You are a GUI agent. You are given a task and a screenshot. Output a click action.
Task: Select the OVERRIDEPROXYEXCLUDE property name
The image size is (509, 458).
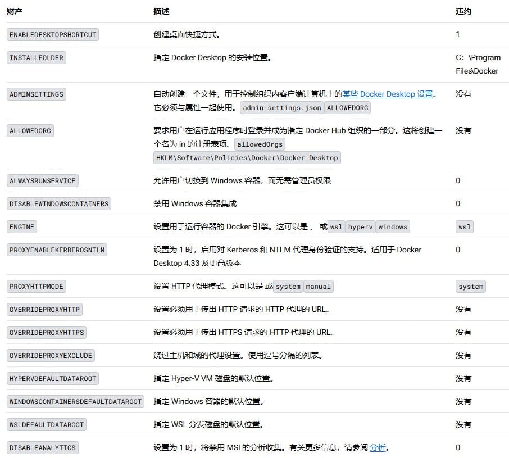51,356
